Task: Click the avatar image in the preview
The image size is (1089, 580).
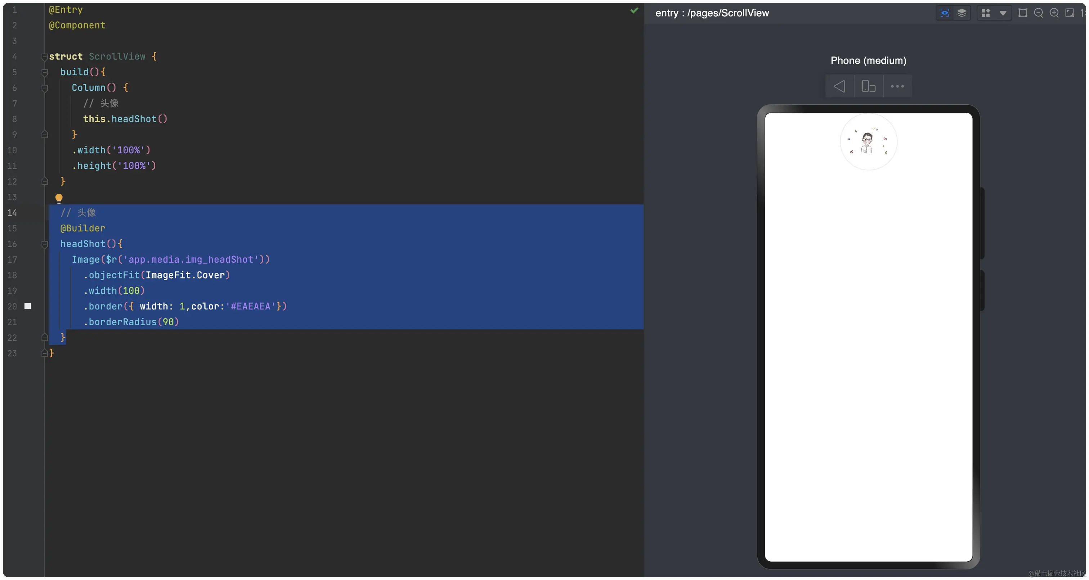Action: click(x=868, y=141)
